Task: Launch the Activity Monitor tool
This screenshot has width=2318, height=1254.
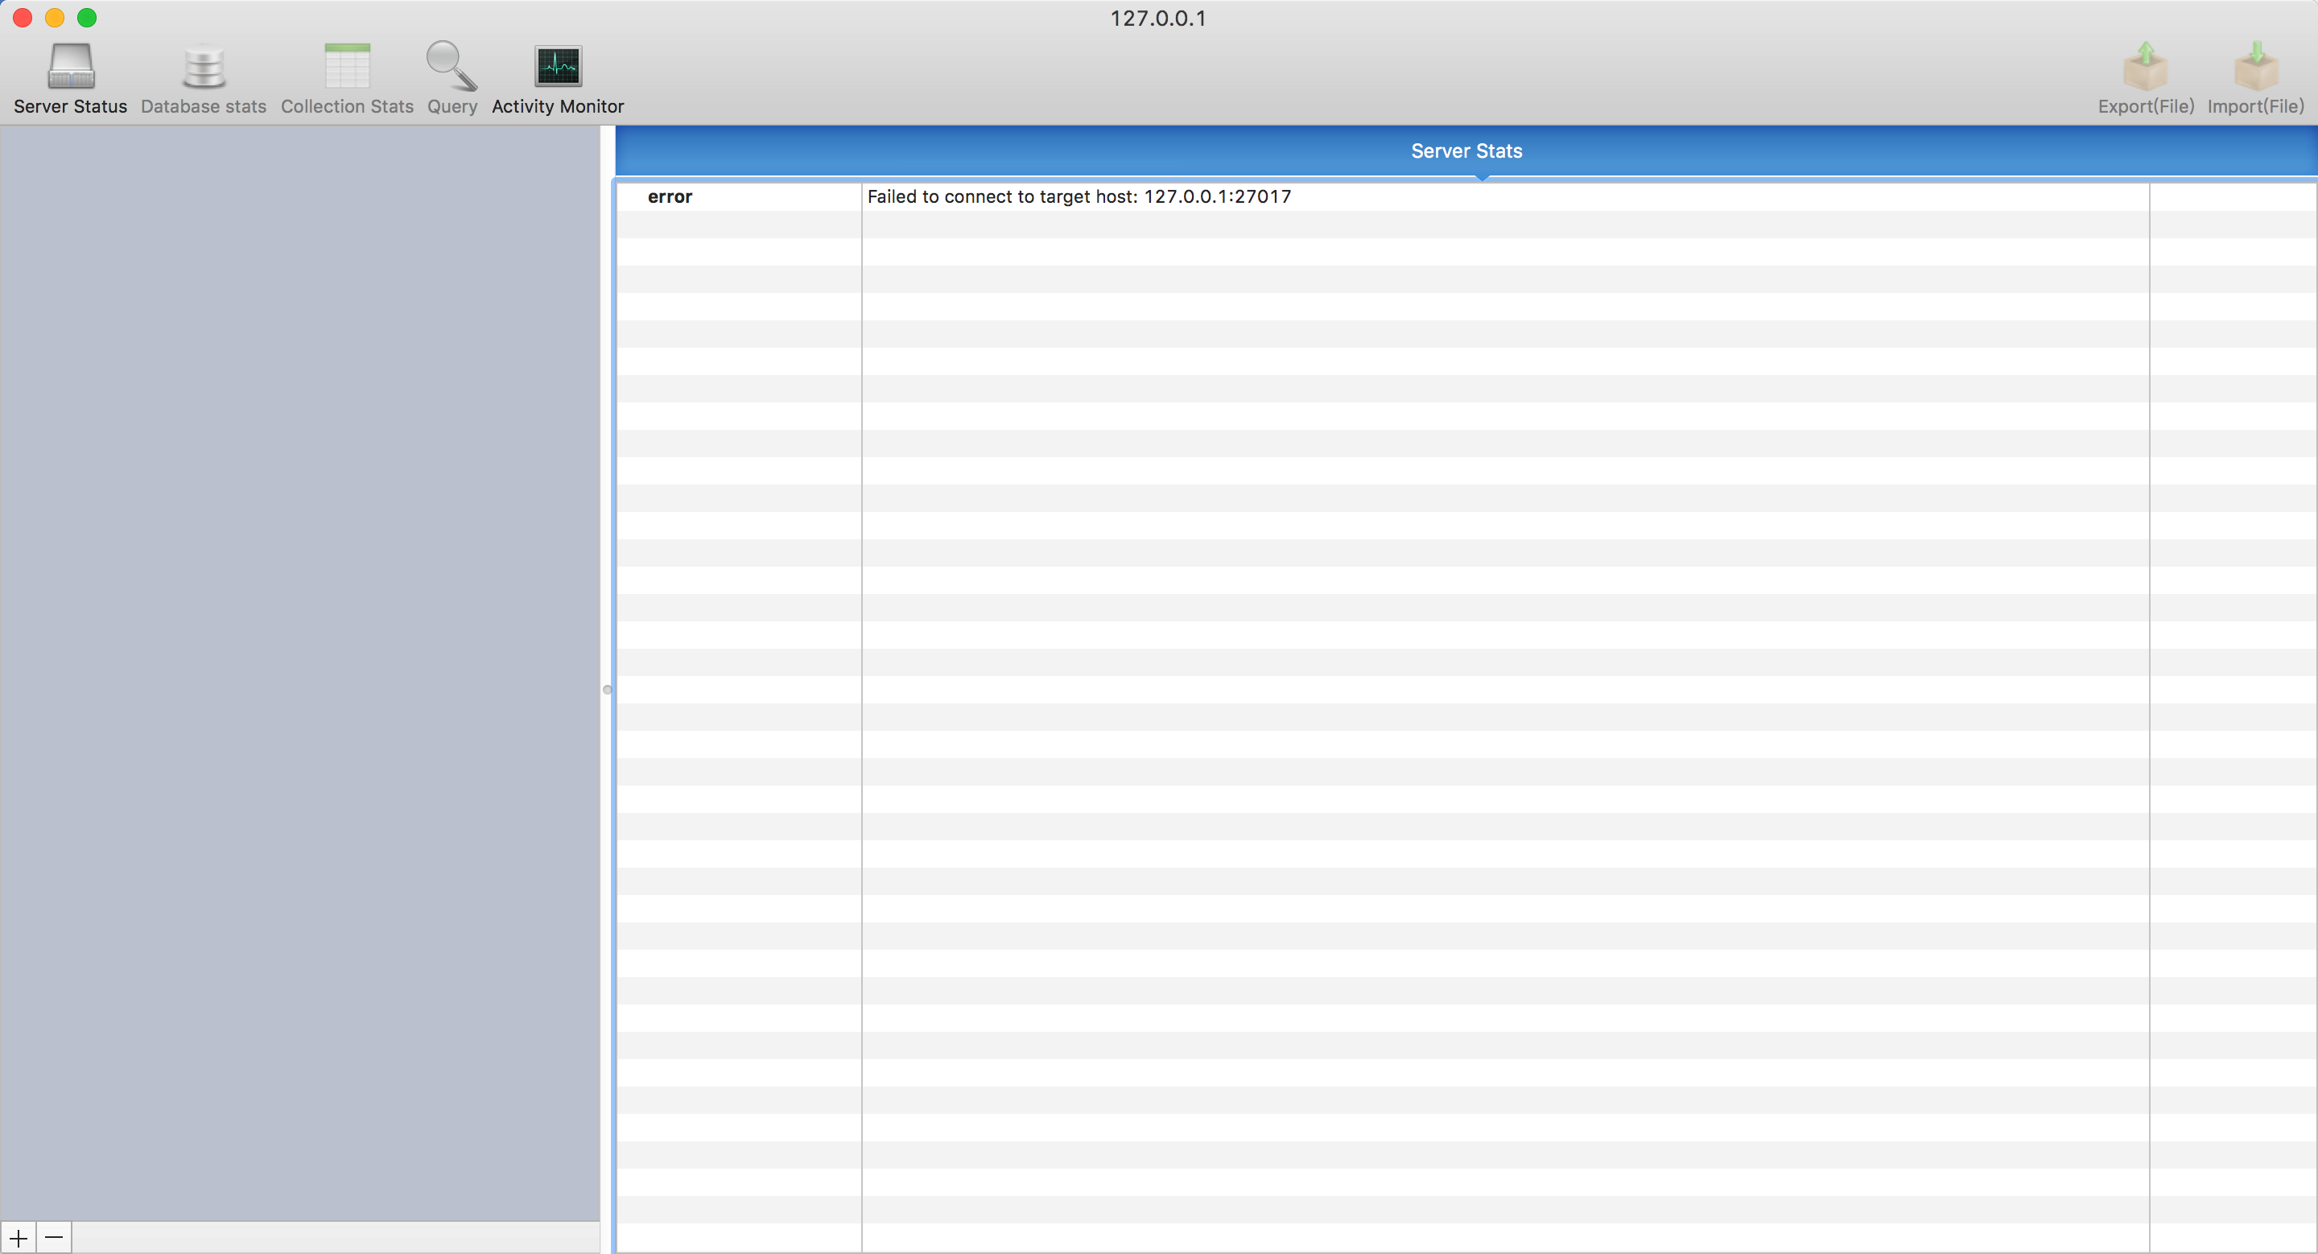Action: (x=557, y=67)
